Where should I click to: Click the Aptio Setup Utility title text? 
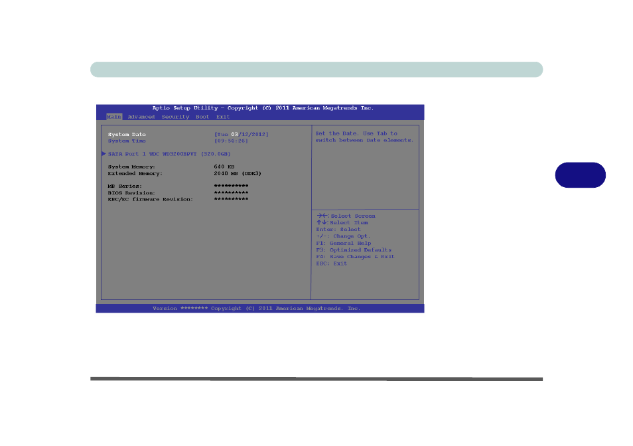pos(263,108)
